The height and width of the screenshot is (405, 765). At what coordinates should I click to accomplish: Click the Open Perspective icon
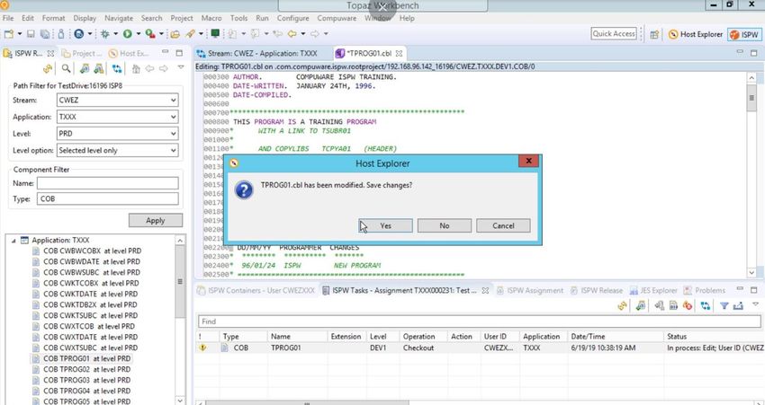(x=654, y=34)
